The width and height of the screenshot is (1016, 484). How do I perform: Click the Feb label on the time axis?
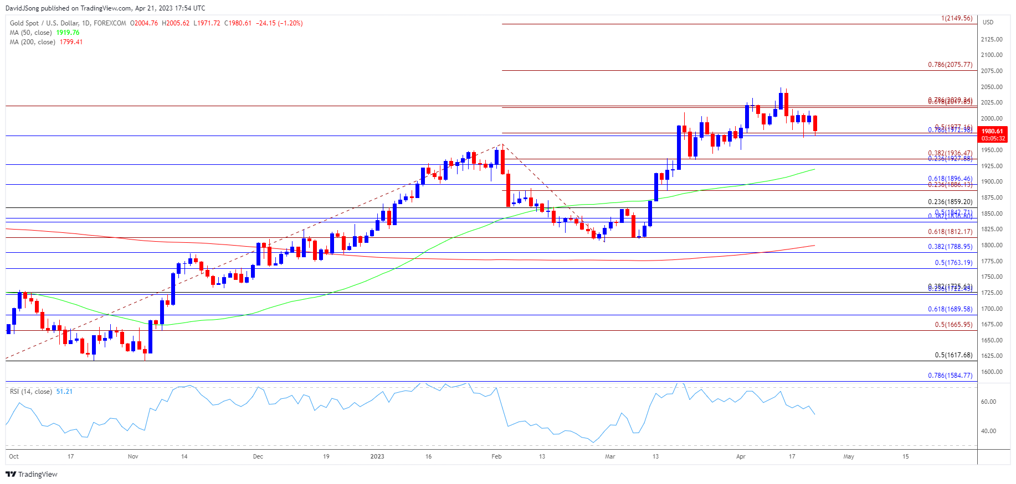(496, 456)
